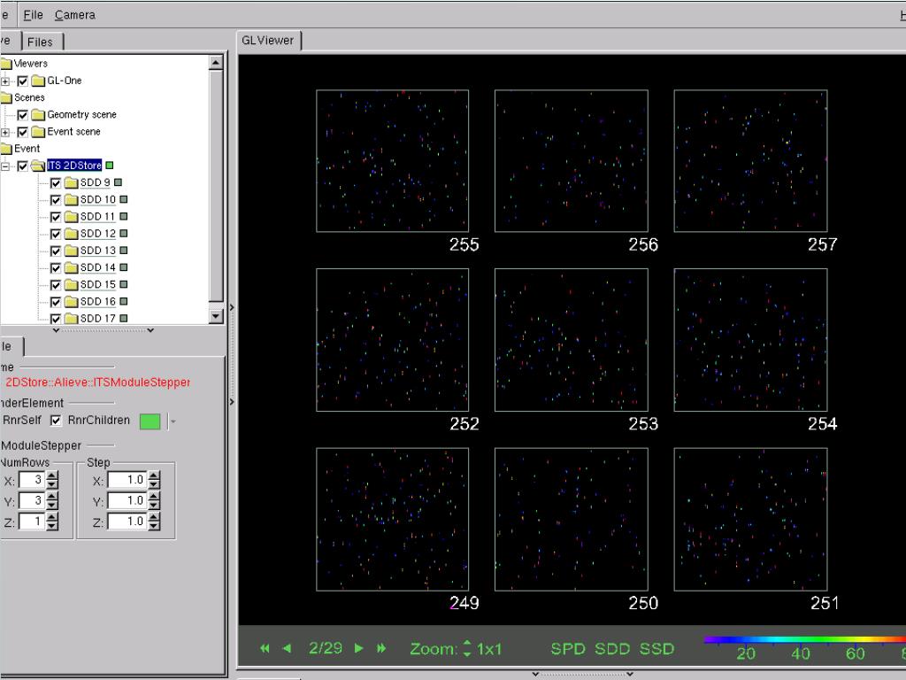
Task: Jump to the last page of modules
Action: pos(381,648)
